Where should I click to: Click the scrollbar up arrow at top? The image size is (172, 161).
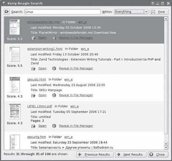pyautogui.click(x=166, y=19)
